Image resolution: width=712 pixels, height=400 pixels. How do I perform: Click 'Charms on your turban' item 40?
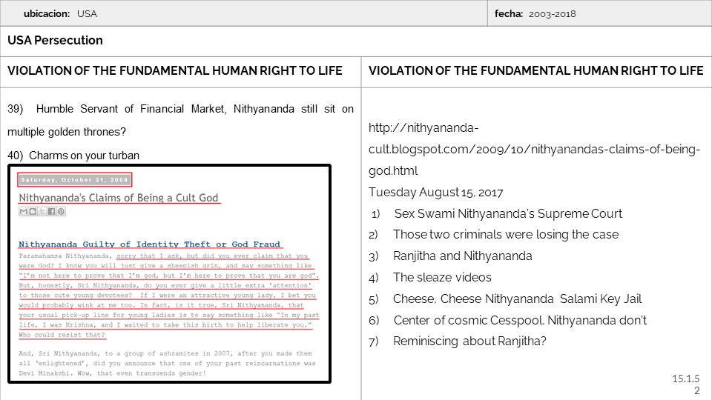[84, 156]
